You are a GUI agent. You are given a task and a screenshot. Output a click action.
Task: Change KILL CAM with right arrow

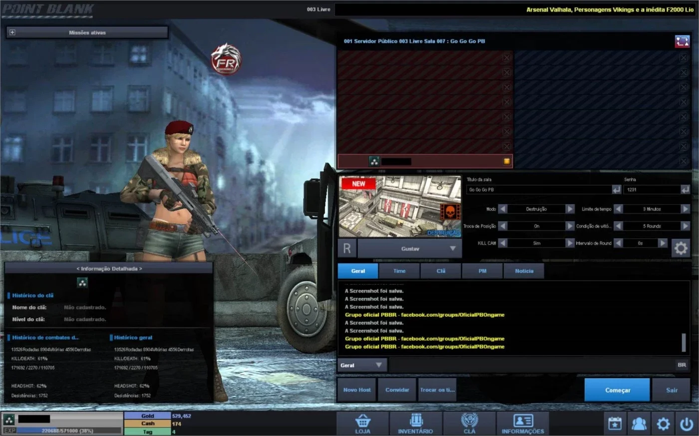pyautogui.click(x=570, y=243)
